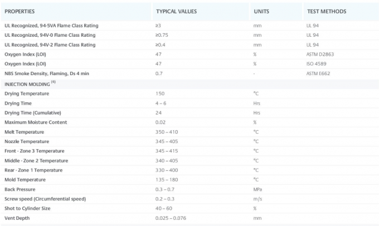379x226 pixels.
Task: Select the INJECTION MOLDING section heading
Action: point(27,84)
